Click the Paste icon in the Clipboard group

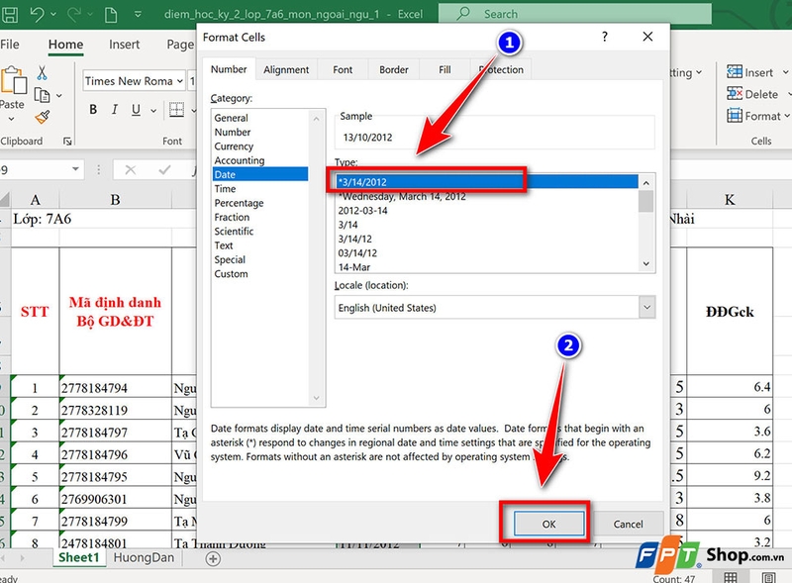(13, 82)
